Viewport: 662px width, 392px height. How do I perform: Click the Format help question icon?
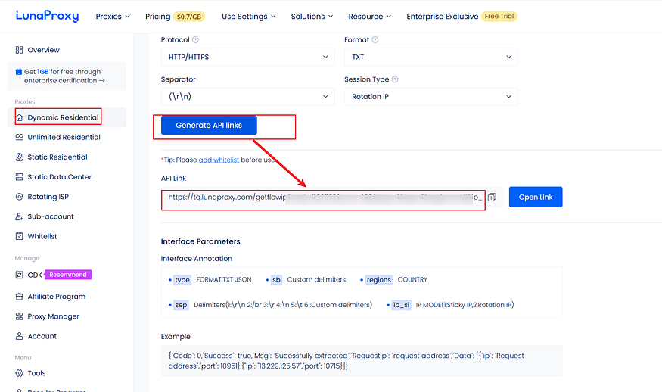375,39
